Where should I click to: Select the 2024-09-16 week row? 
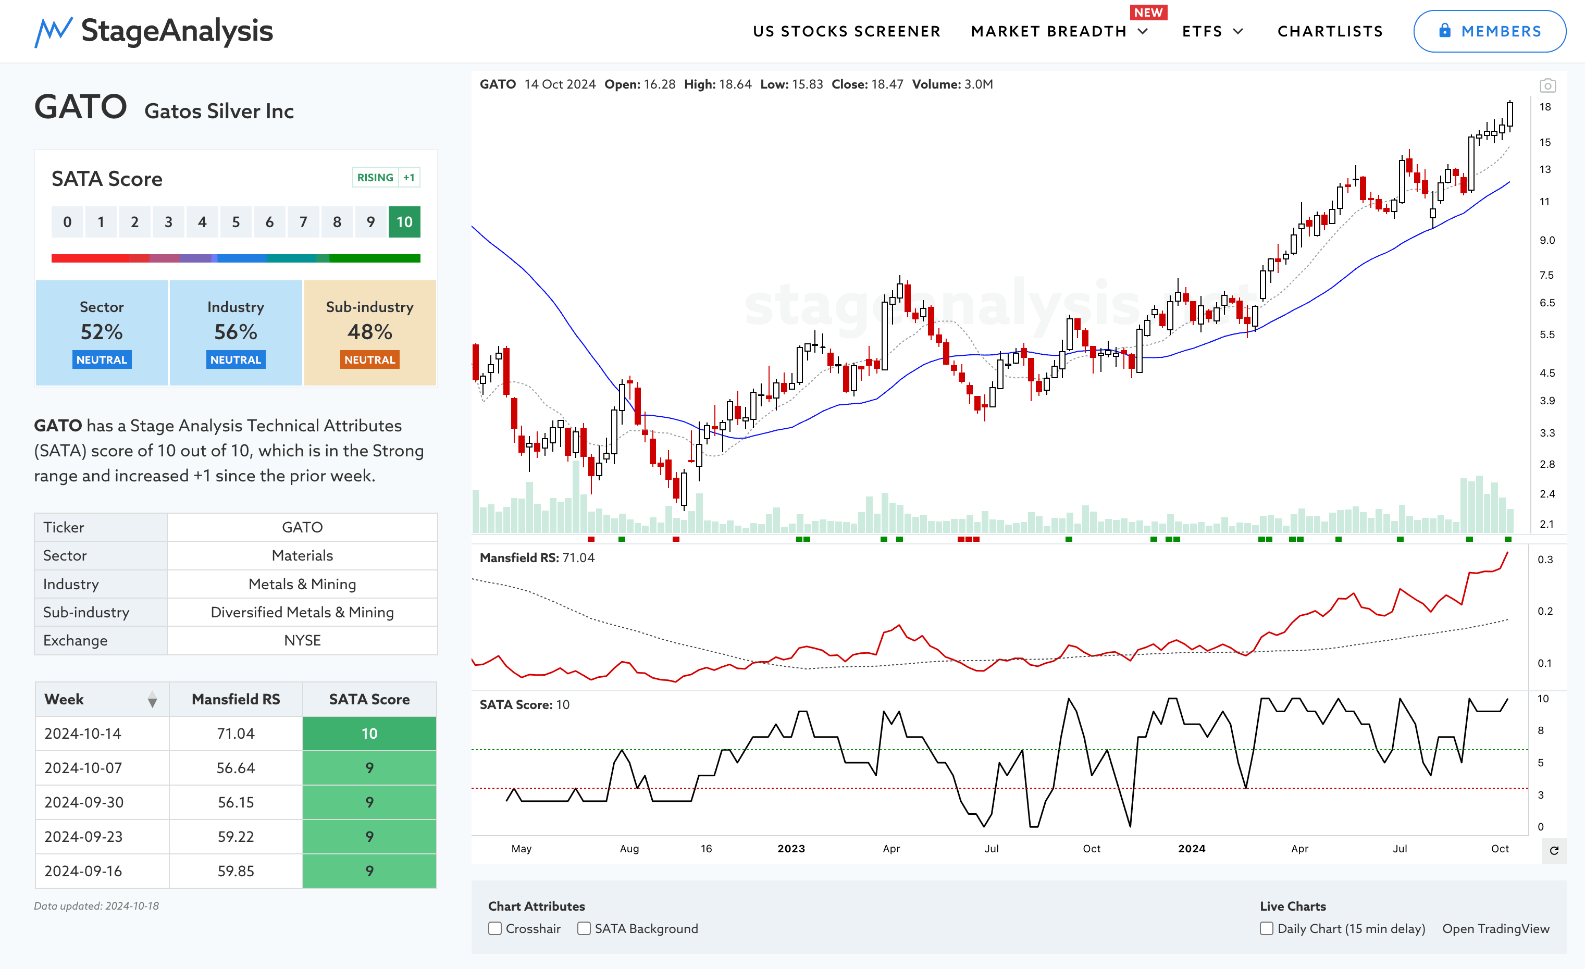(236, 871)
